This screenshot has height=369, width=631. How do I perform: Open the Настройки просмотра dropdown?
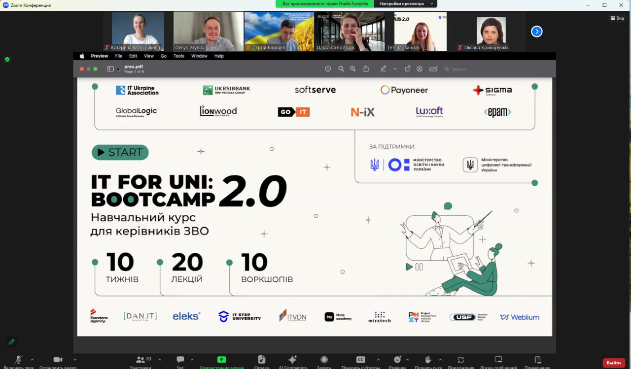tap(406, 3)
